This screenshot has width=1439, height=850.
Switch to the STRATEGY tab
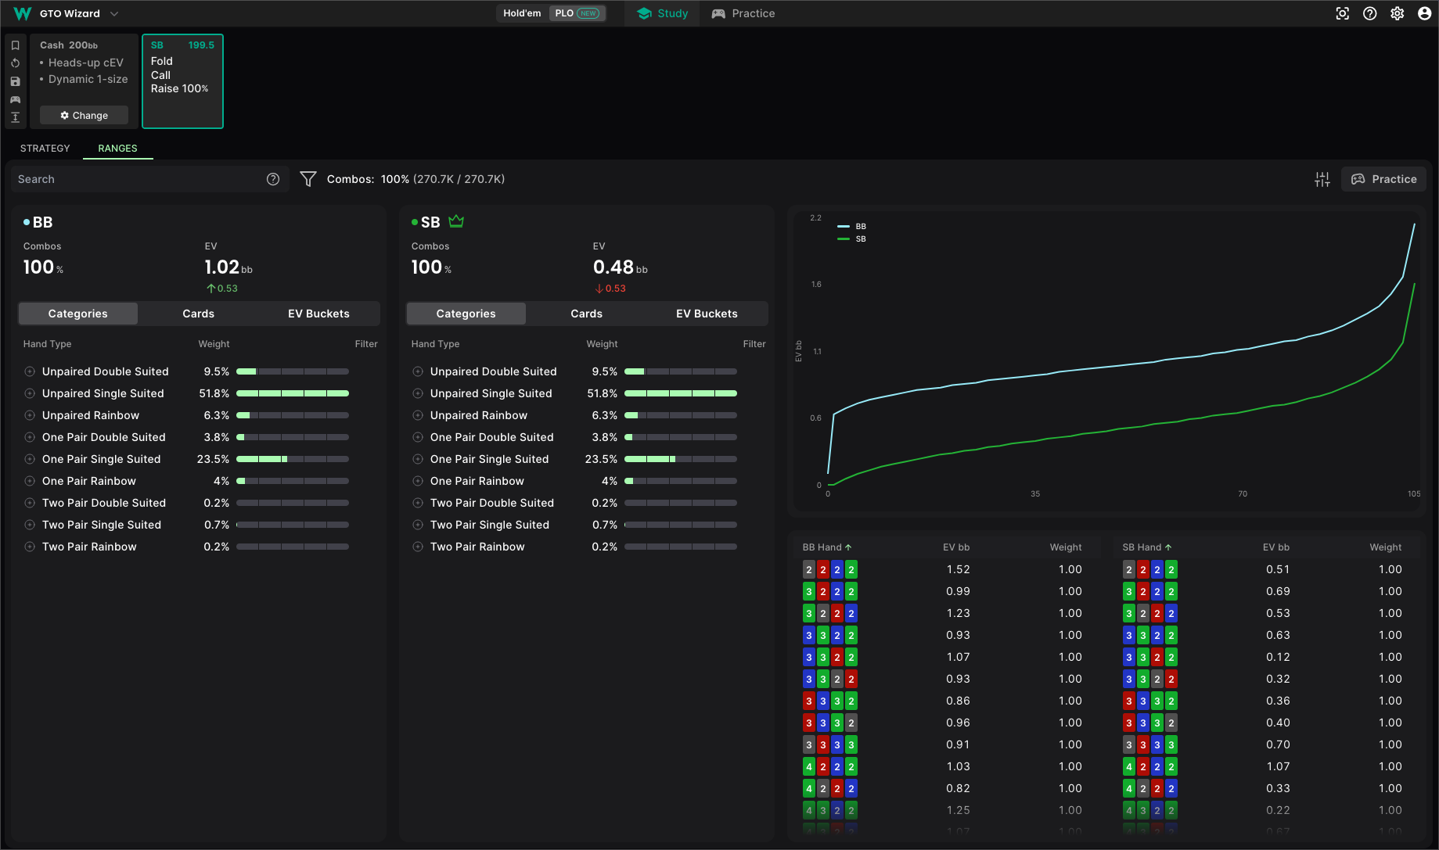(x=45, y=149)
